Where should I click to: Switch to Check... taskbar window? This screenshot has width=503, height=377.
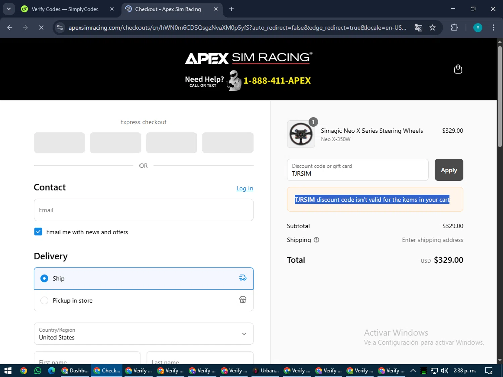tap(107, 371)
